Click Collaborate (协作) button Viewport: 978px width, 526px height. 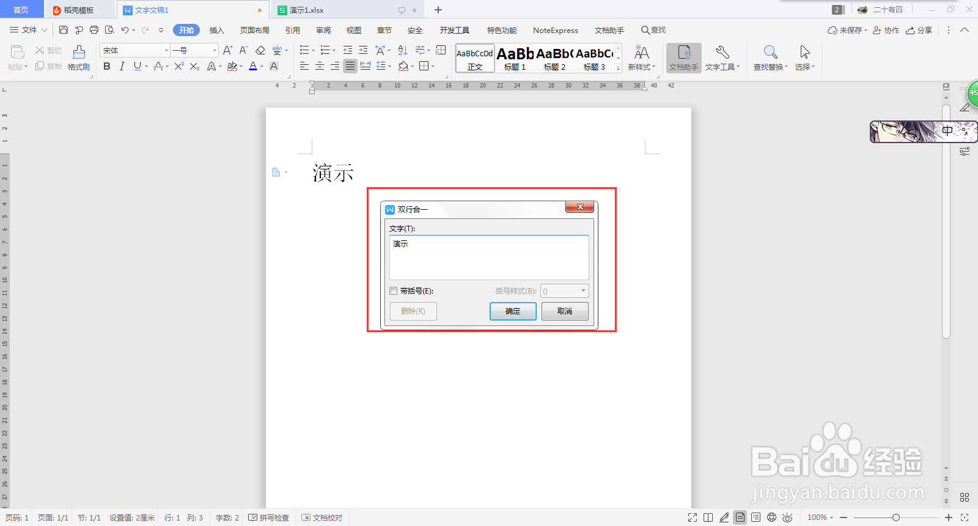pos(886,30)
